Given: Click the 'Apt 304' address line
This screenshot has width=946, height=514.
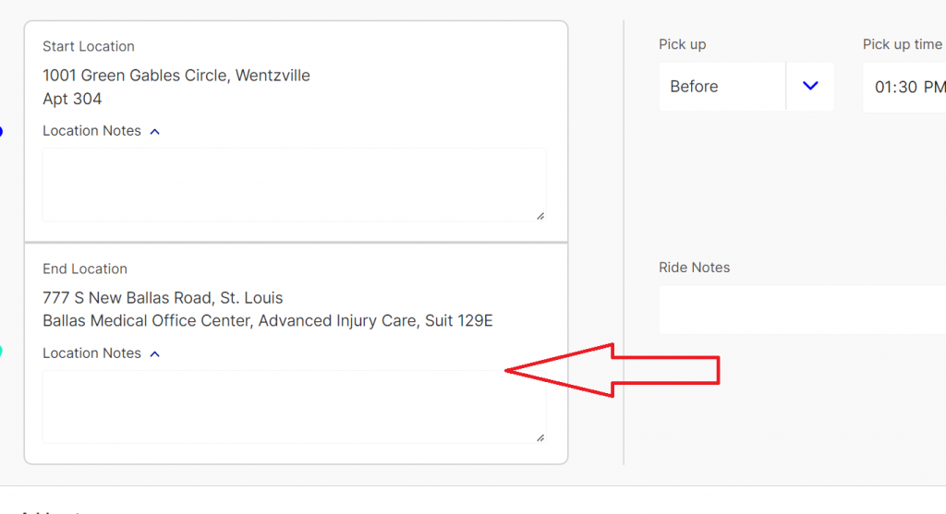Looking at the screenshot, I should pyautogui.click(x=72, y=99).
